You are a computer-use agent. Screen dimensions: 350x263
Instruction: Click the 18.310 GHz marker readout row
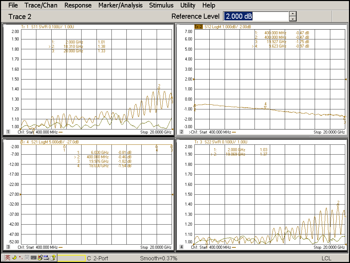[77, 47]
